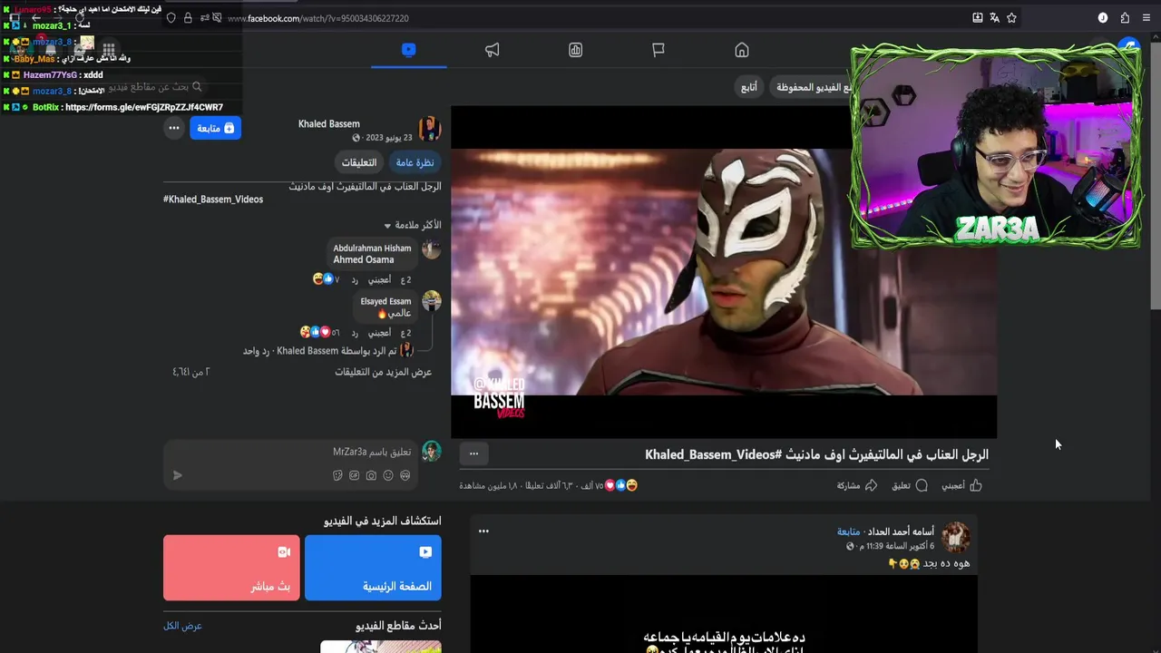
Task: Click the site padlock icon
Action: click(188, 18)
